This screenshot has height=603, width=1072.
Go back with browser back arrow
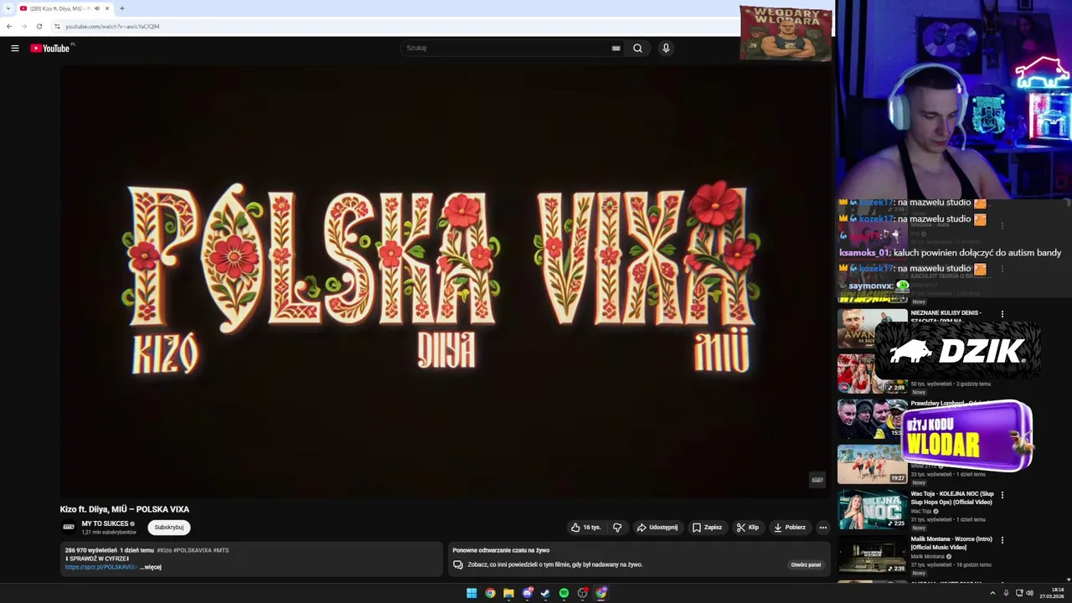point(9,26)
